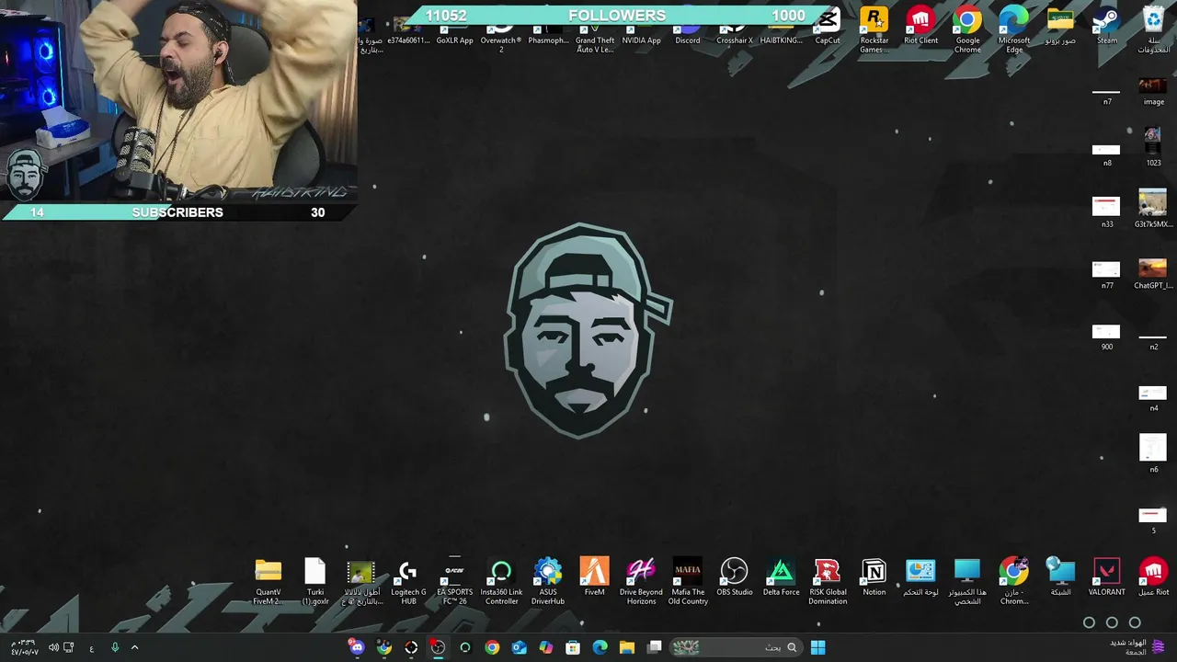The width and height of the screenshot is (1177, 662).
Task: Open the Google Chrome desktop shortcut
Action: [967, 29]
